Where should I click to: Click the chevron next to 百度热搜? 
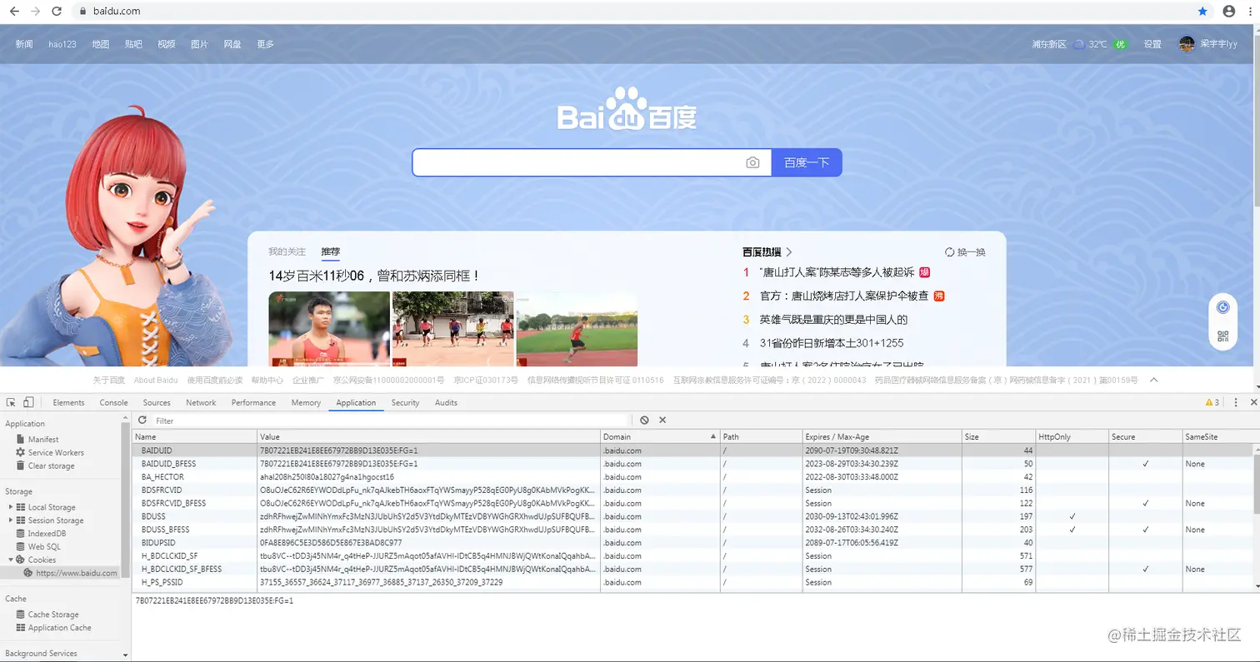(x=789, y=251)
